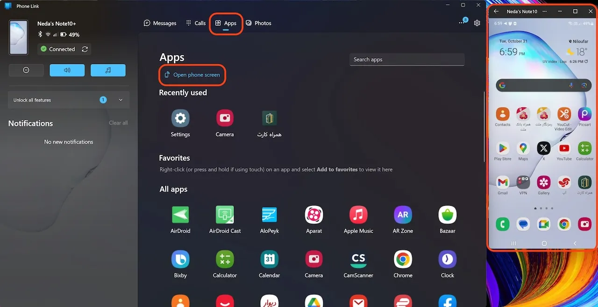Tap the Camera icon in the phone dock
This screenshot has width=598, height=307.
585,224
